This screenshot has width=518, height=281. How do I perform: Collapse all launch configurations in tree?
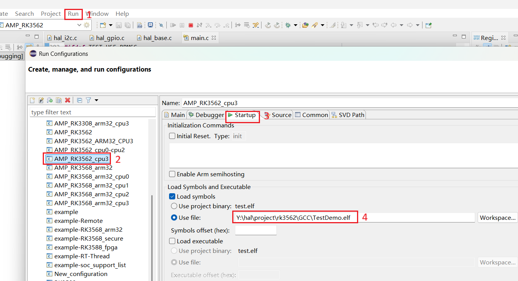pyautogui.click(x=79, y=100)
